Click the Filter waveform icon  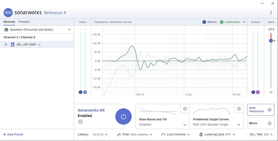click(x=119, y=135)
